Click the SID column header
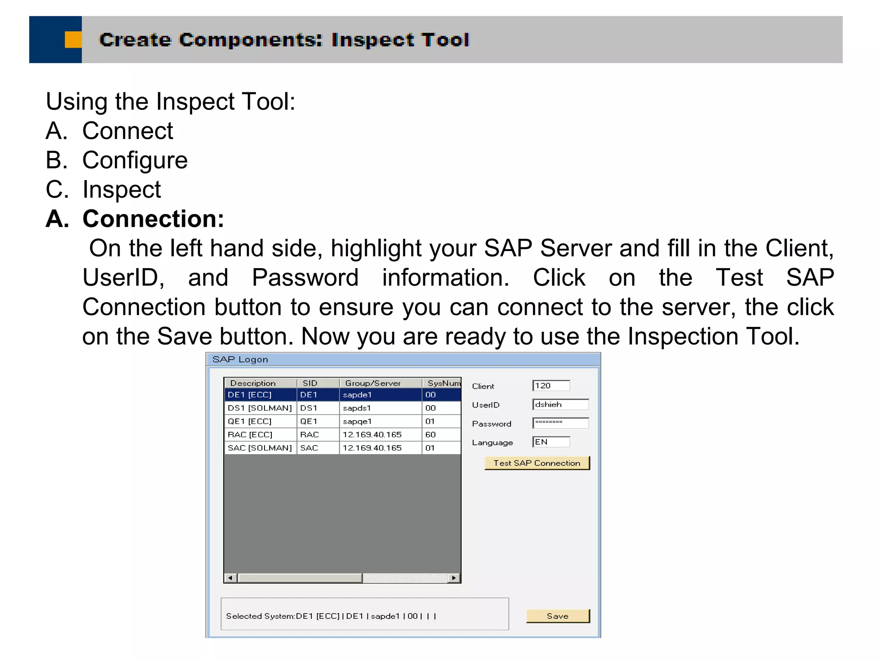 (x=318, y=383)
